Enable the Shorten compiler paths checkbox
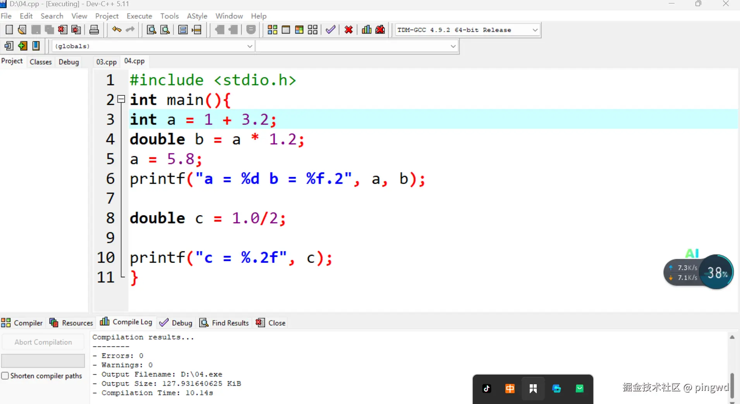Image resolution: width=740 pixels, height=404 pixels. click(5, 376)
